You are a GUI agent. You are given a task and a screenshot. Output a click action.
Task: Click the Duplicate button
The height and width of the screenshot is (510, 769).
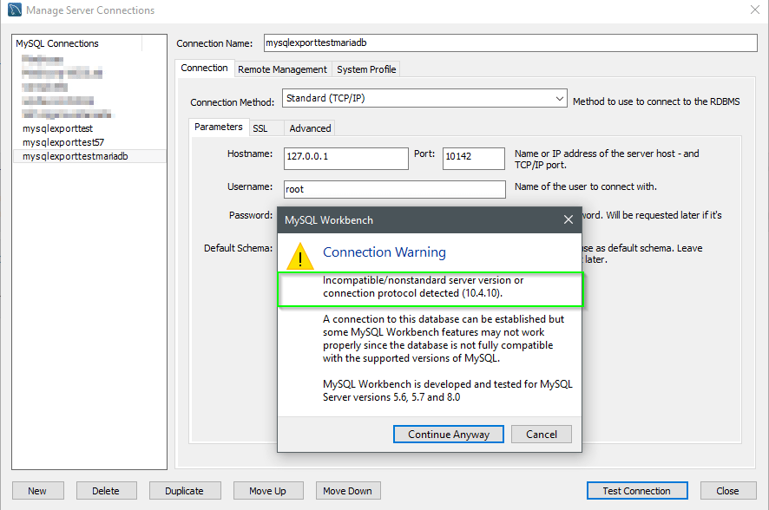184,491
